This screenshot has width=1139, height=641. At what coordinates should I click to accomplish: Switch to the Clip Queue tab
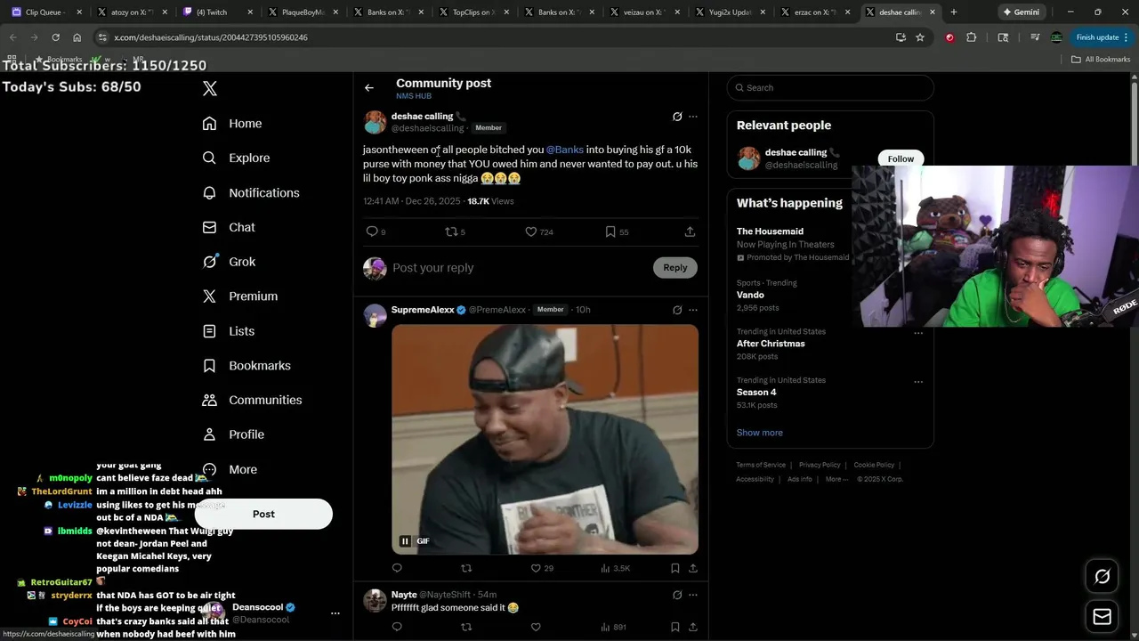pos(44,12)
